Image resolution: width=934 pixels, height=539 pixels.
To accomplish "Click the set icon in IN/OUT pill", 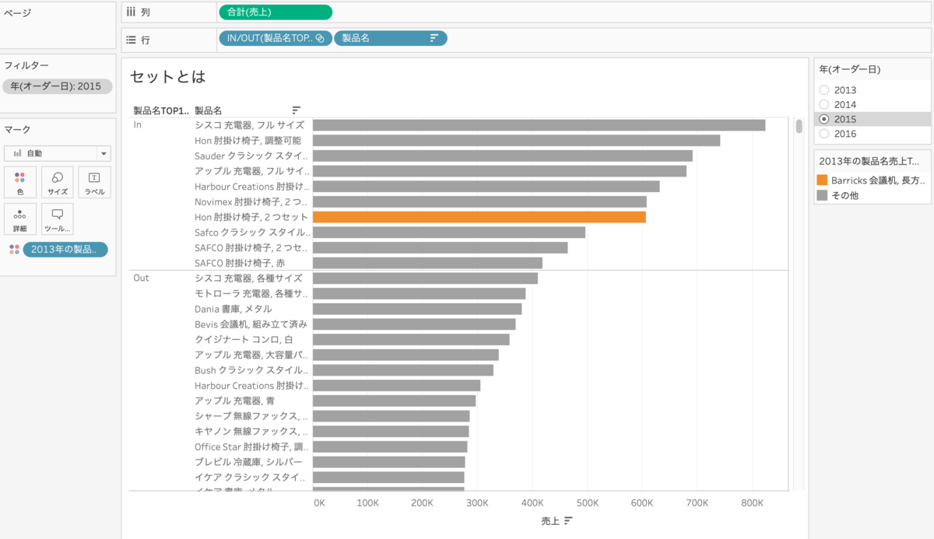I will 320,38.
